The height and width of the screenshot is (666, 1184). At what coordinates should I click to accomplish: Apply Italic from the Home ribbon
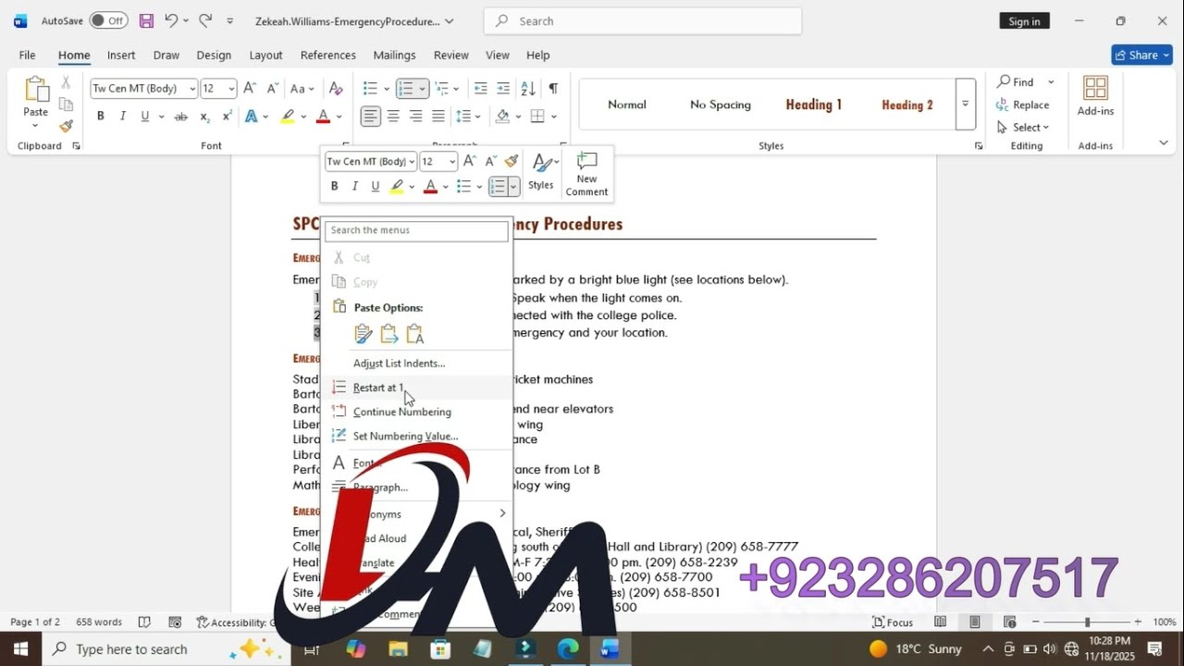123,117
